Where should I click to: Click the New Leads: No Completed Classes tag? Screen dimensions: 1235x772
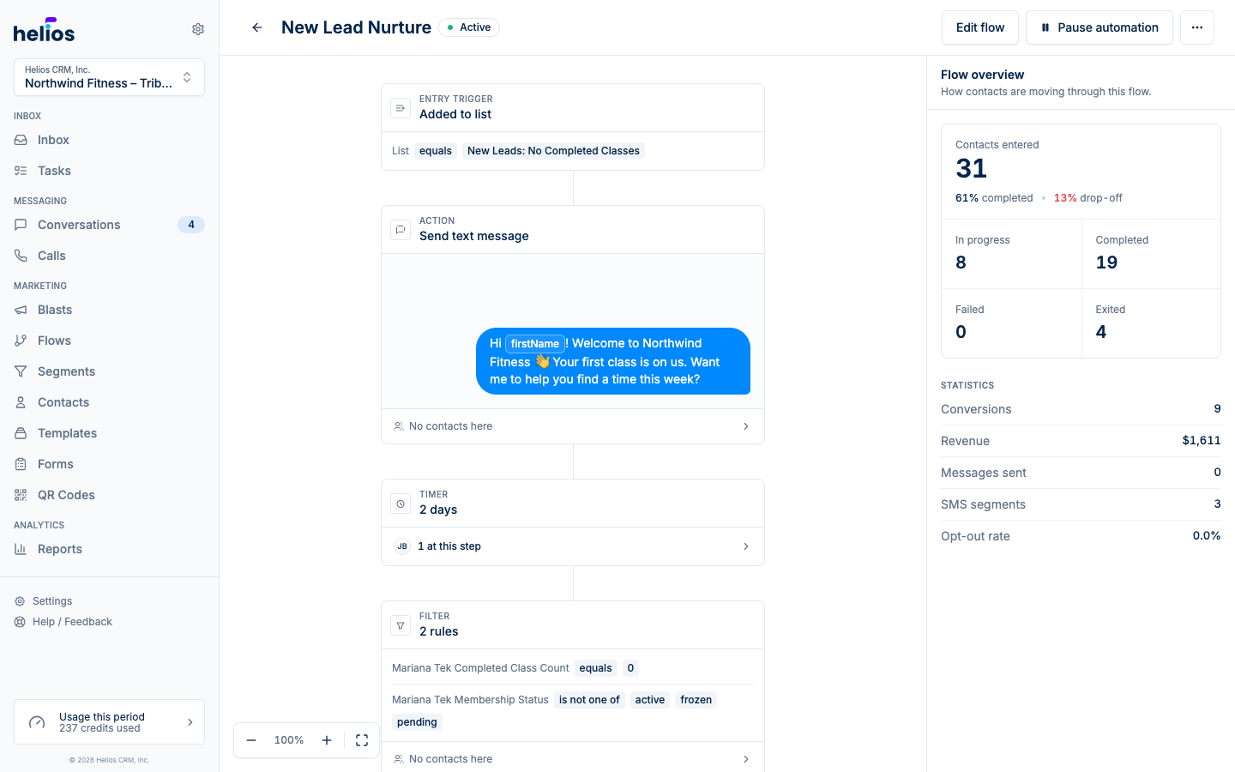point(553,151)
